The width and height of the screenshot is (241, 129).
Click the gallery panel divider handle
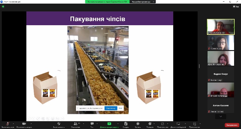click(x=199, y=66)
